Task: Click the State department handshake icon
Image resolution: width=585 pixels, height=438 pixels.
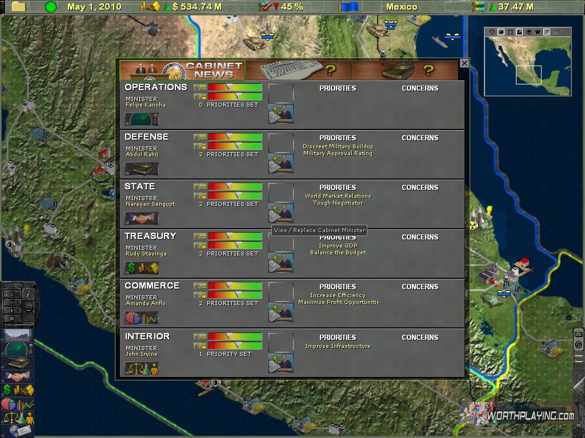Action: [x=142, y=218]
